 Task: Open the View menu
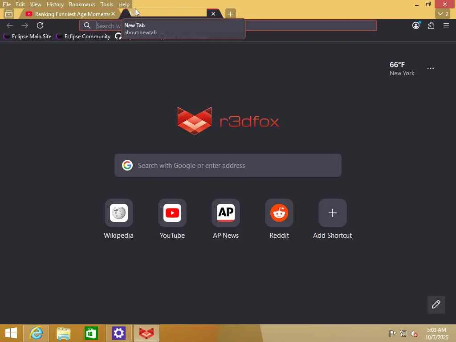tap(36, 4)
